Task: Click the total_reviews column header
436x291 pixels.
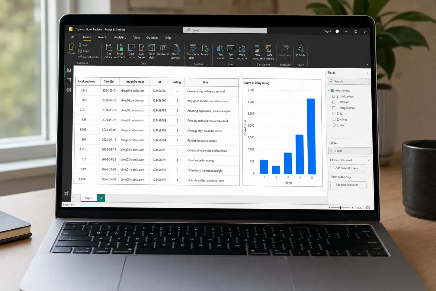Action: click(x=87, y=81)
